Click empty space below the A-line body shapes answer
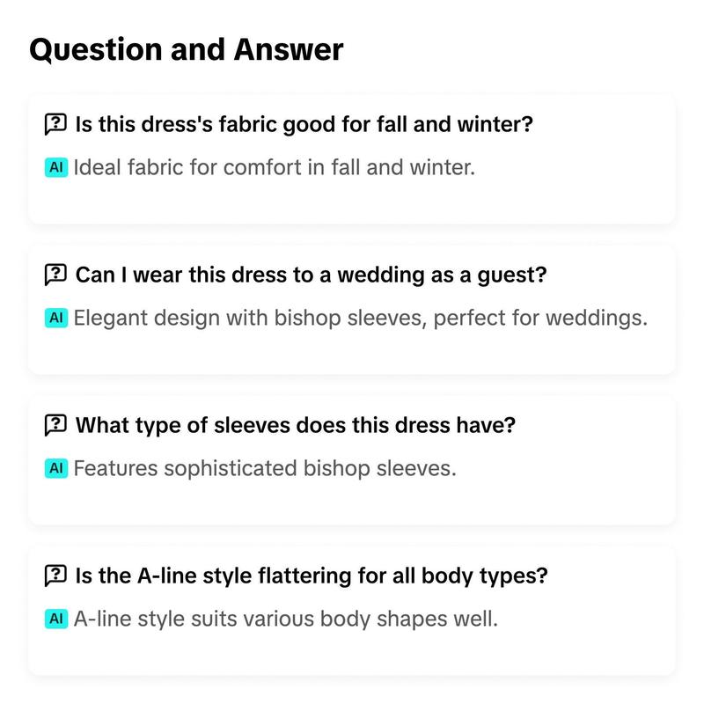 pyautogui.click(x=351, y=652)
